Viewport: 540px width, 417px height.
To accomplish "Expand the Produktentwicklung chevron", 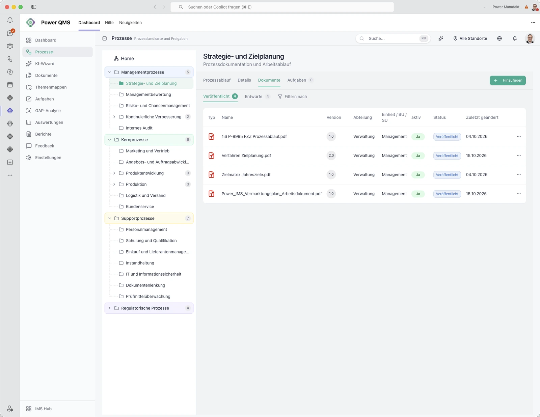I will point(114,173).
